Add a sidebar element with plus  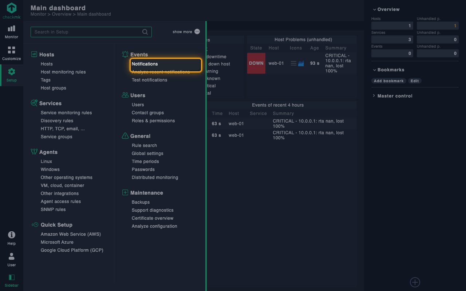tap(415, 282)
